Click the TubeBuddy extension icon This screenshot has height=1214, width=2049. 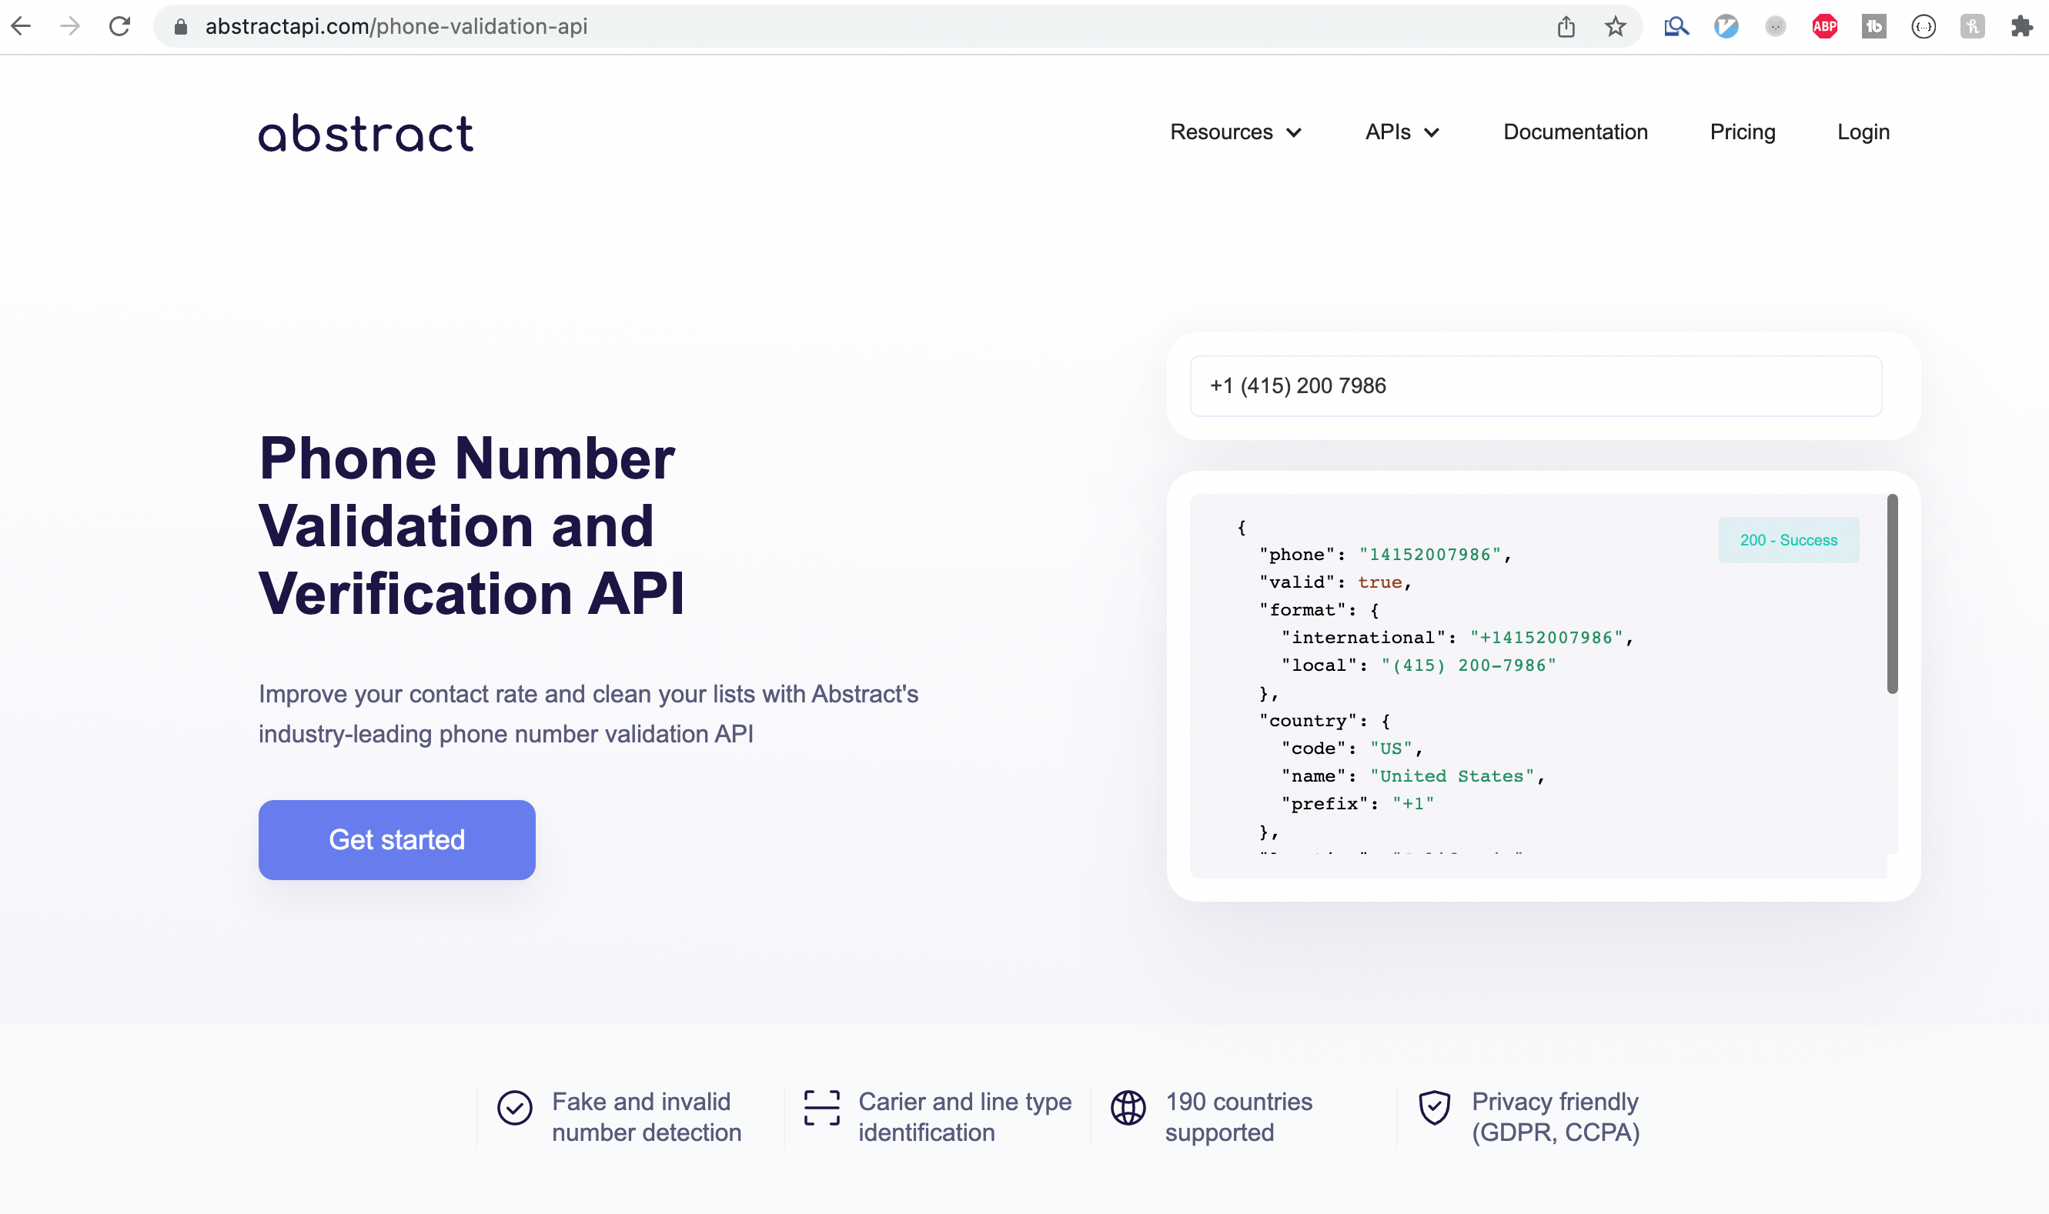tap(1874, 25)
